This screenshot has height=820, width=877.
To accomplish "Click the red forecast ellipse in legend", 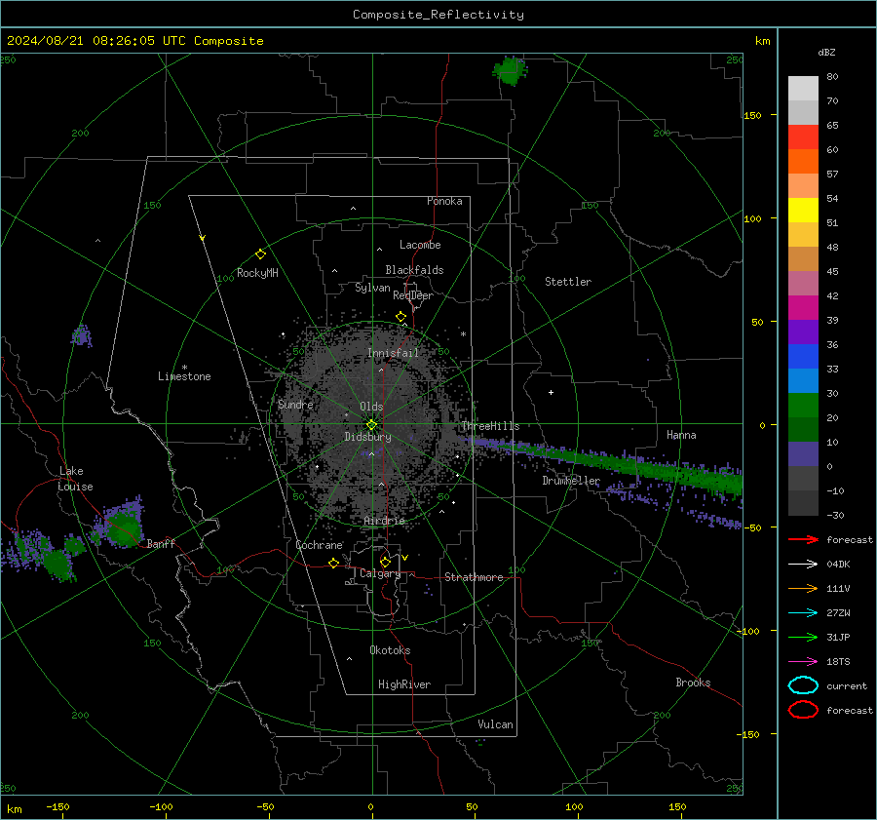I will pos(803,710).
